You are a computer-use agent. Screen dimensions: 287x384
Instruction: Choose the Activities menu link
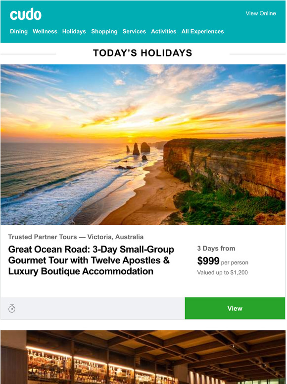point(164,32)
